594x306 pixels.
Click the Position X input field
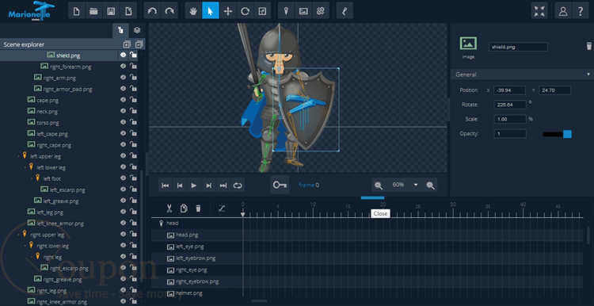click(509, 90)
